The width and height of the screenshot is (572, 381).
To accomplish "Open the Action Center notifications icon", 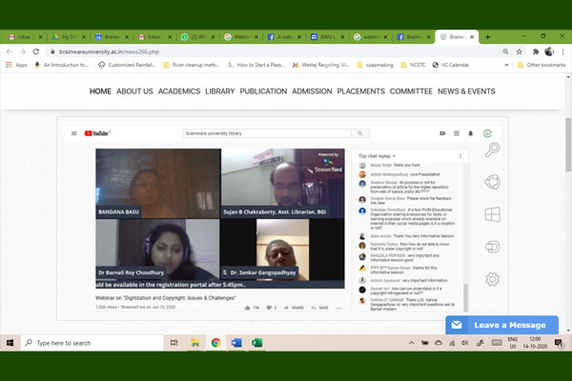I will pyautogui.click(x=559, y=343).
